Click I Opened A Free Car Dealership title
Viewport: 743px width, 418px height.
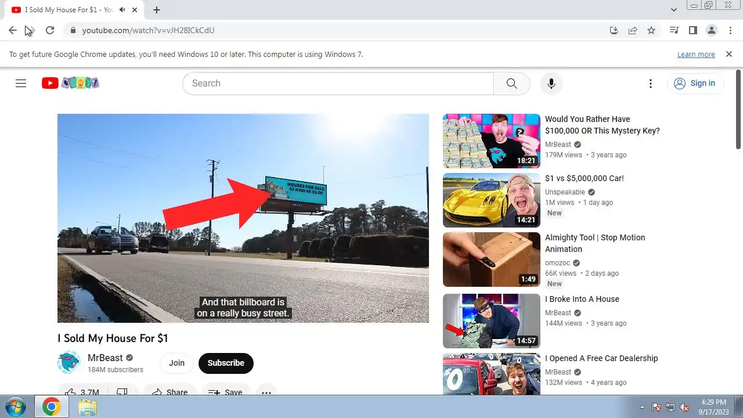click(x=601, y=358)
